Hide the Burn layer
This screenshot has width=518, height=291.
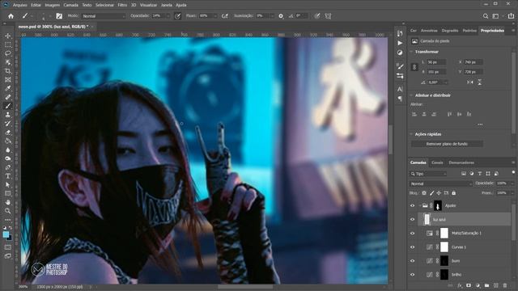(412, 260)
